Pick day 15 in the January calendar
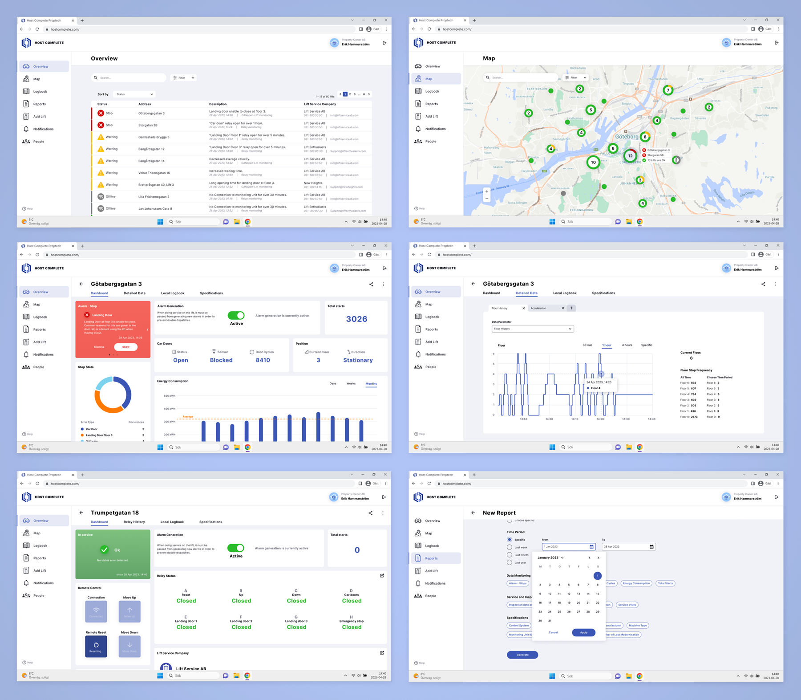 pos(598,594)
